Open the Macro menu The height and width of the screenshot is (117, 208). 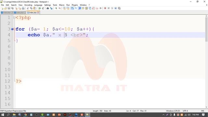(62, 5)
